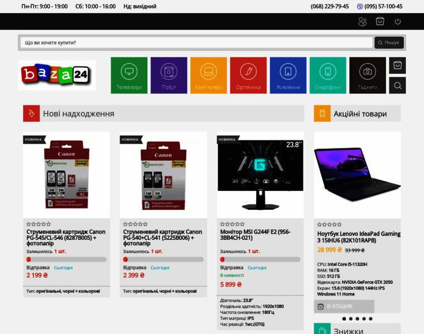Click the 'Пн-Пт: 9:00 - 19:00' working hours text
Image resolution: width=424 pixels, height=334 pixels.
tap(45, 7)
